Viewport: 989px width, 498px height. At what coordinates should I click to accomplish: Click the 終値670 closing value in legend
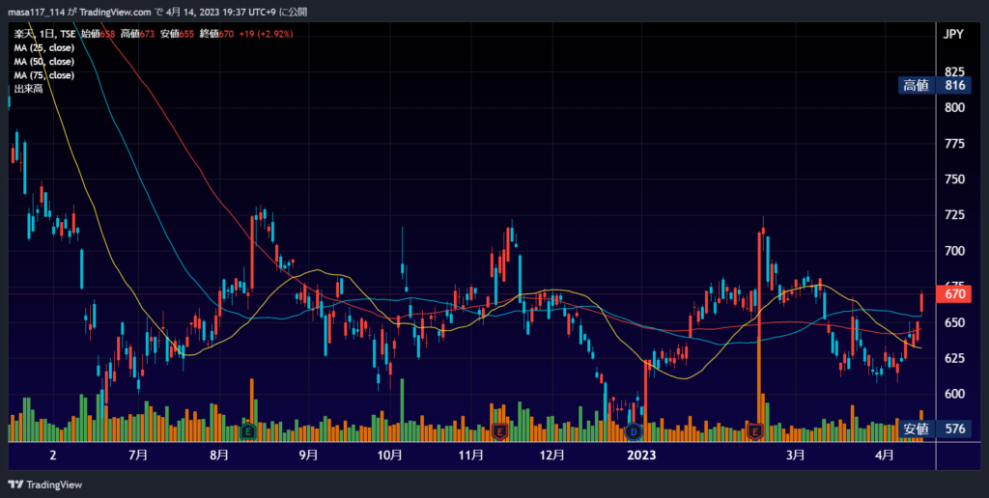pos(216,34)
